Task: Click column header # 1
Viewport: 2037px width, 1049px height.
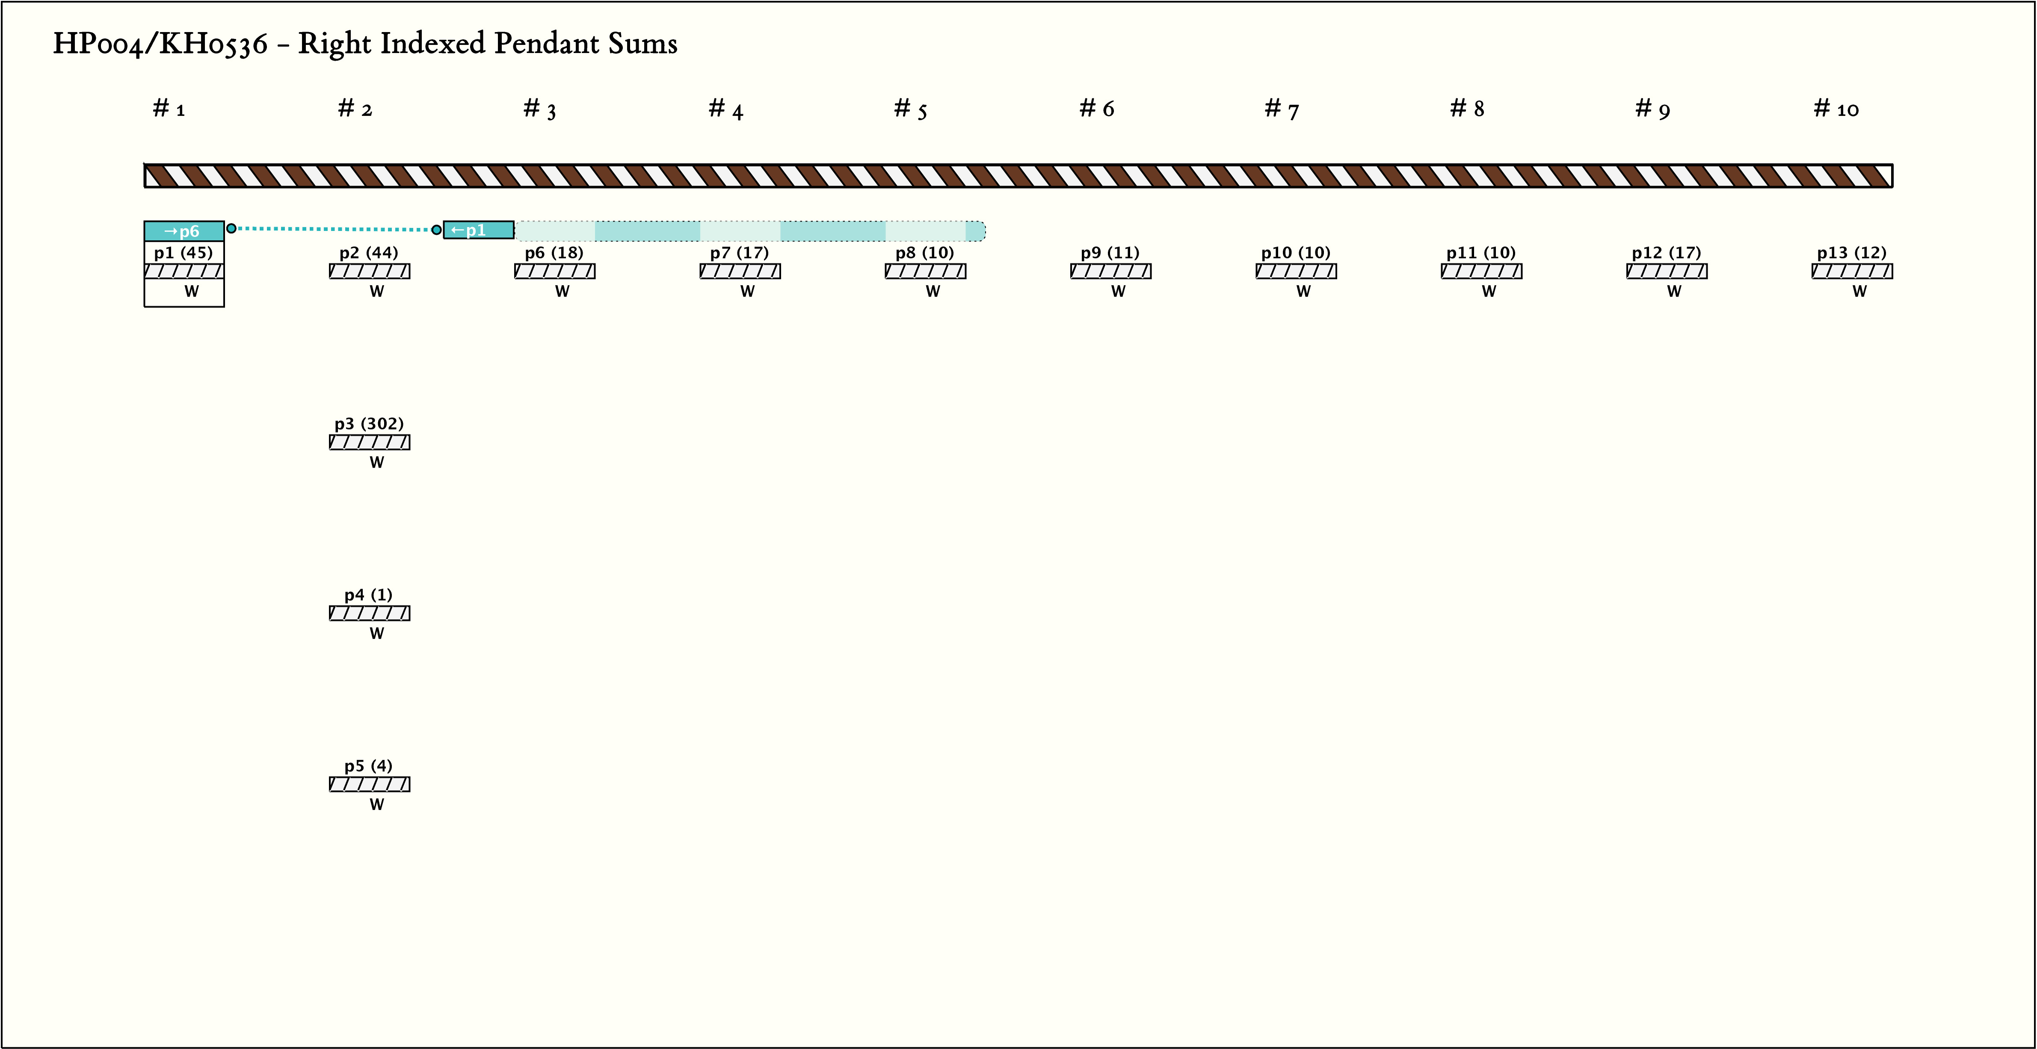Action: [169, 109]
